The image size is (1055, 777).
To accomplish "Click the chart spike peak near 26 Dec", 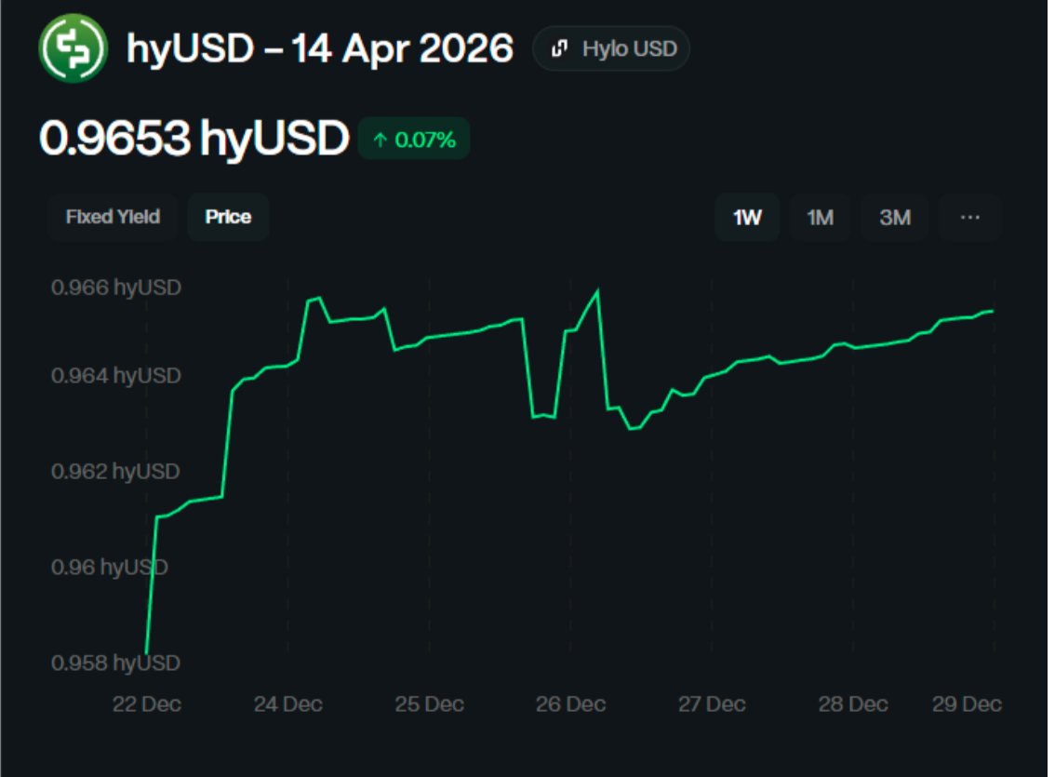I will click(x=597, y=290).
